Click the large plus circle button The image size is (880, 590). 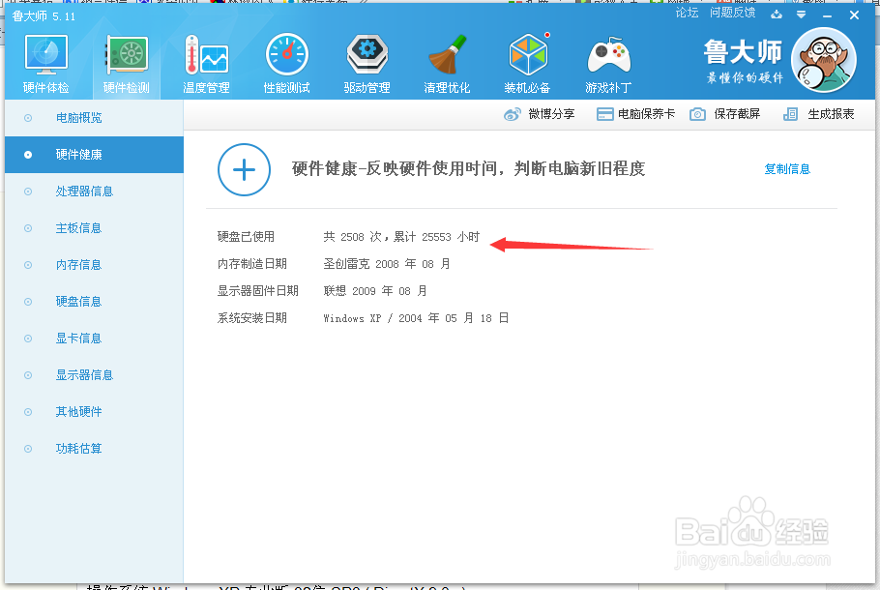coord(244,168)
